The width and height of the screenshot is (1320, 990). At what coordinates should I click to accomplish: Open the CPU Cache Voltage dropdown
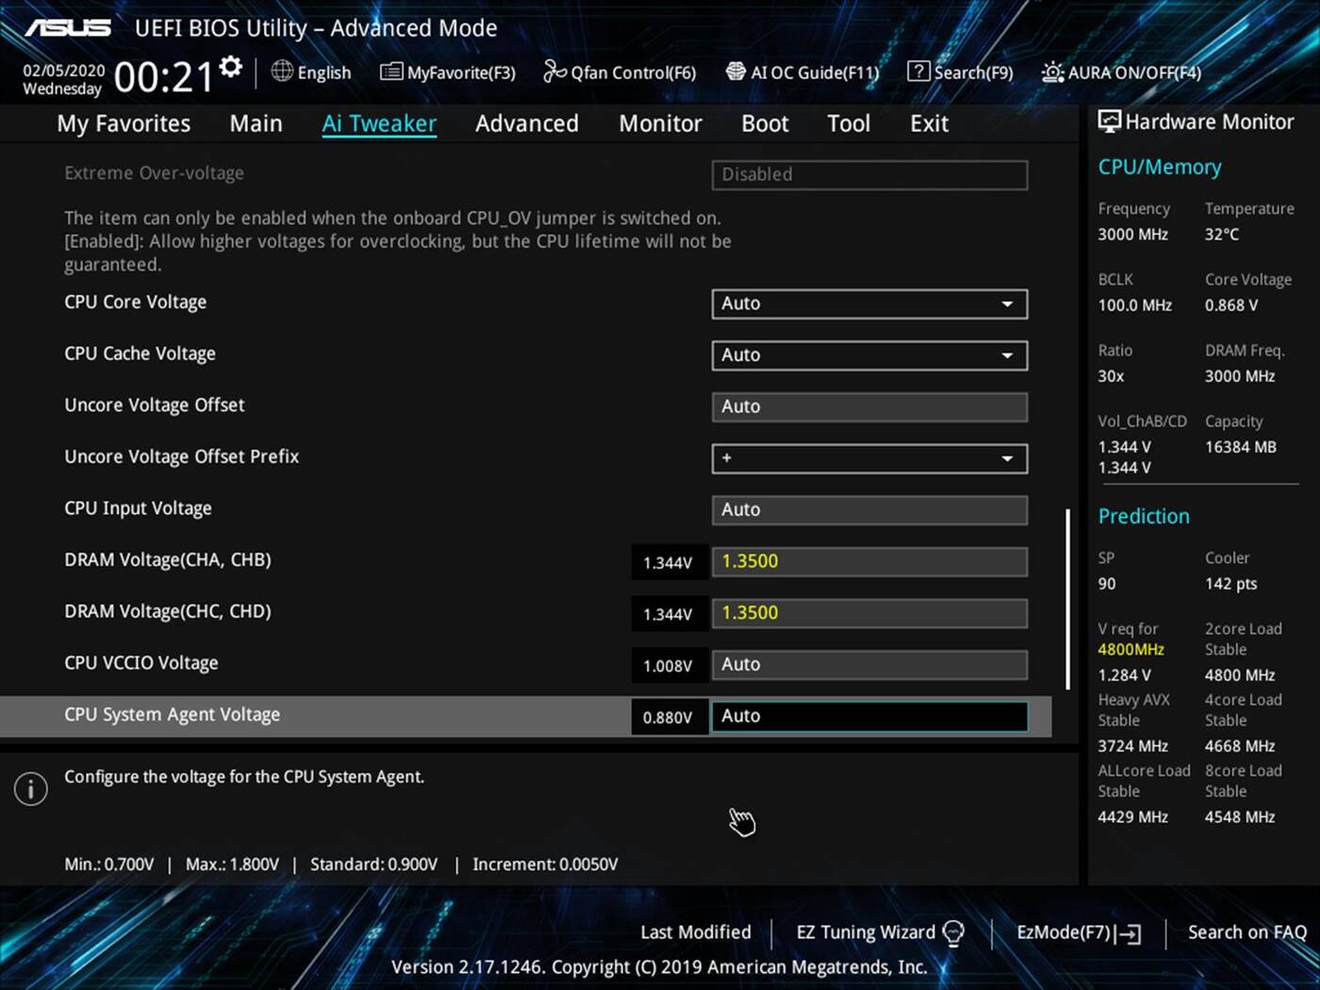[x=1009, y=355]
